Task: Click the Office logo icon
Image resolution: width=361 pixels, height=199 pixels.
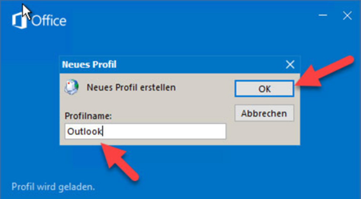Action: (19, 21)
